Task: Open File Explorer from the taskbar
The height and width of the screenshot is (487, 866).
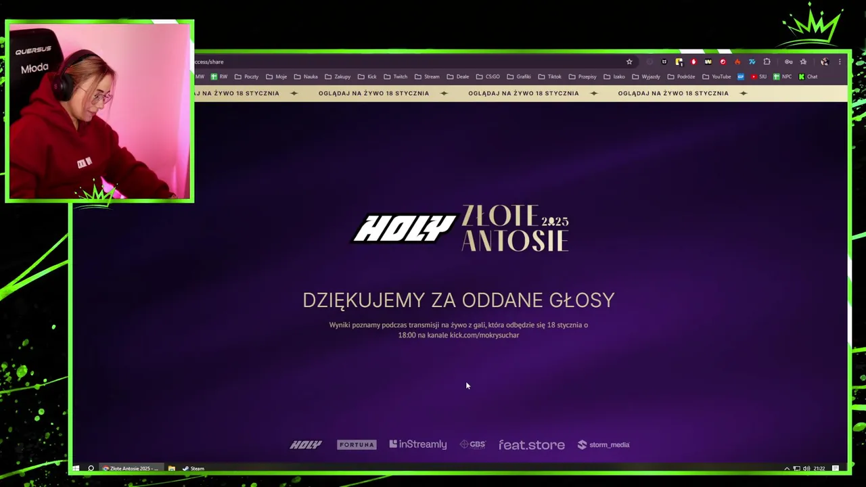Action: pos(172,468)
